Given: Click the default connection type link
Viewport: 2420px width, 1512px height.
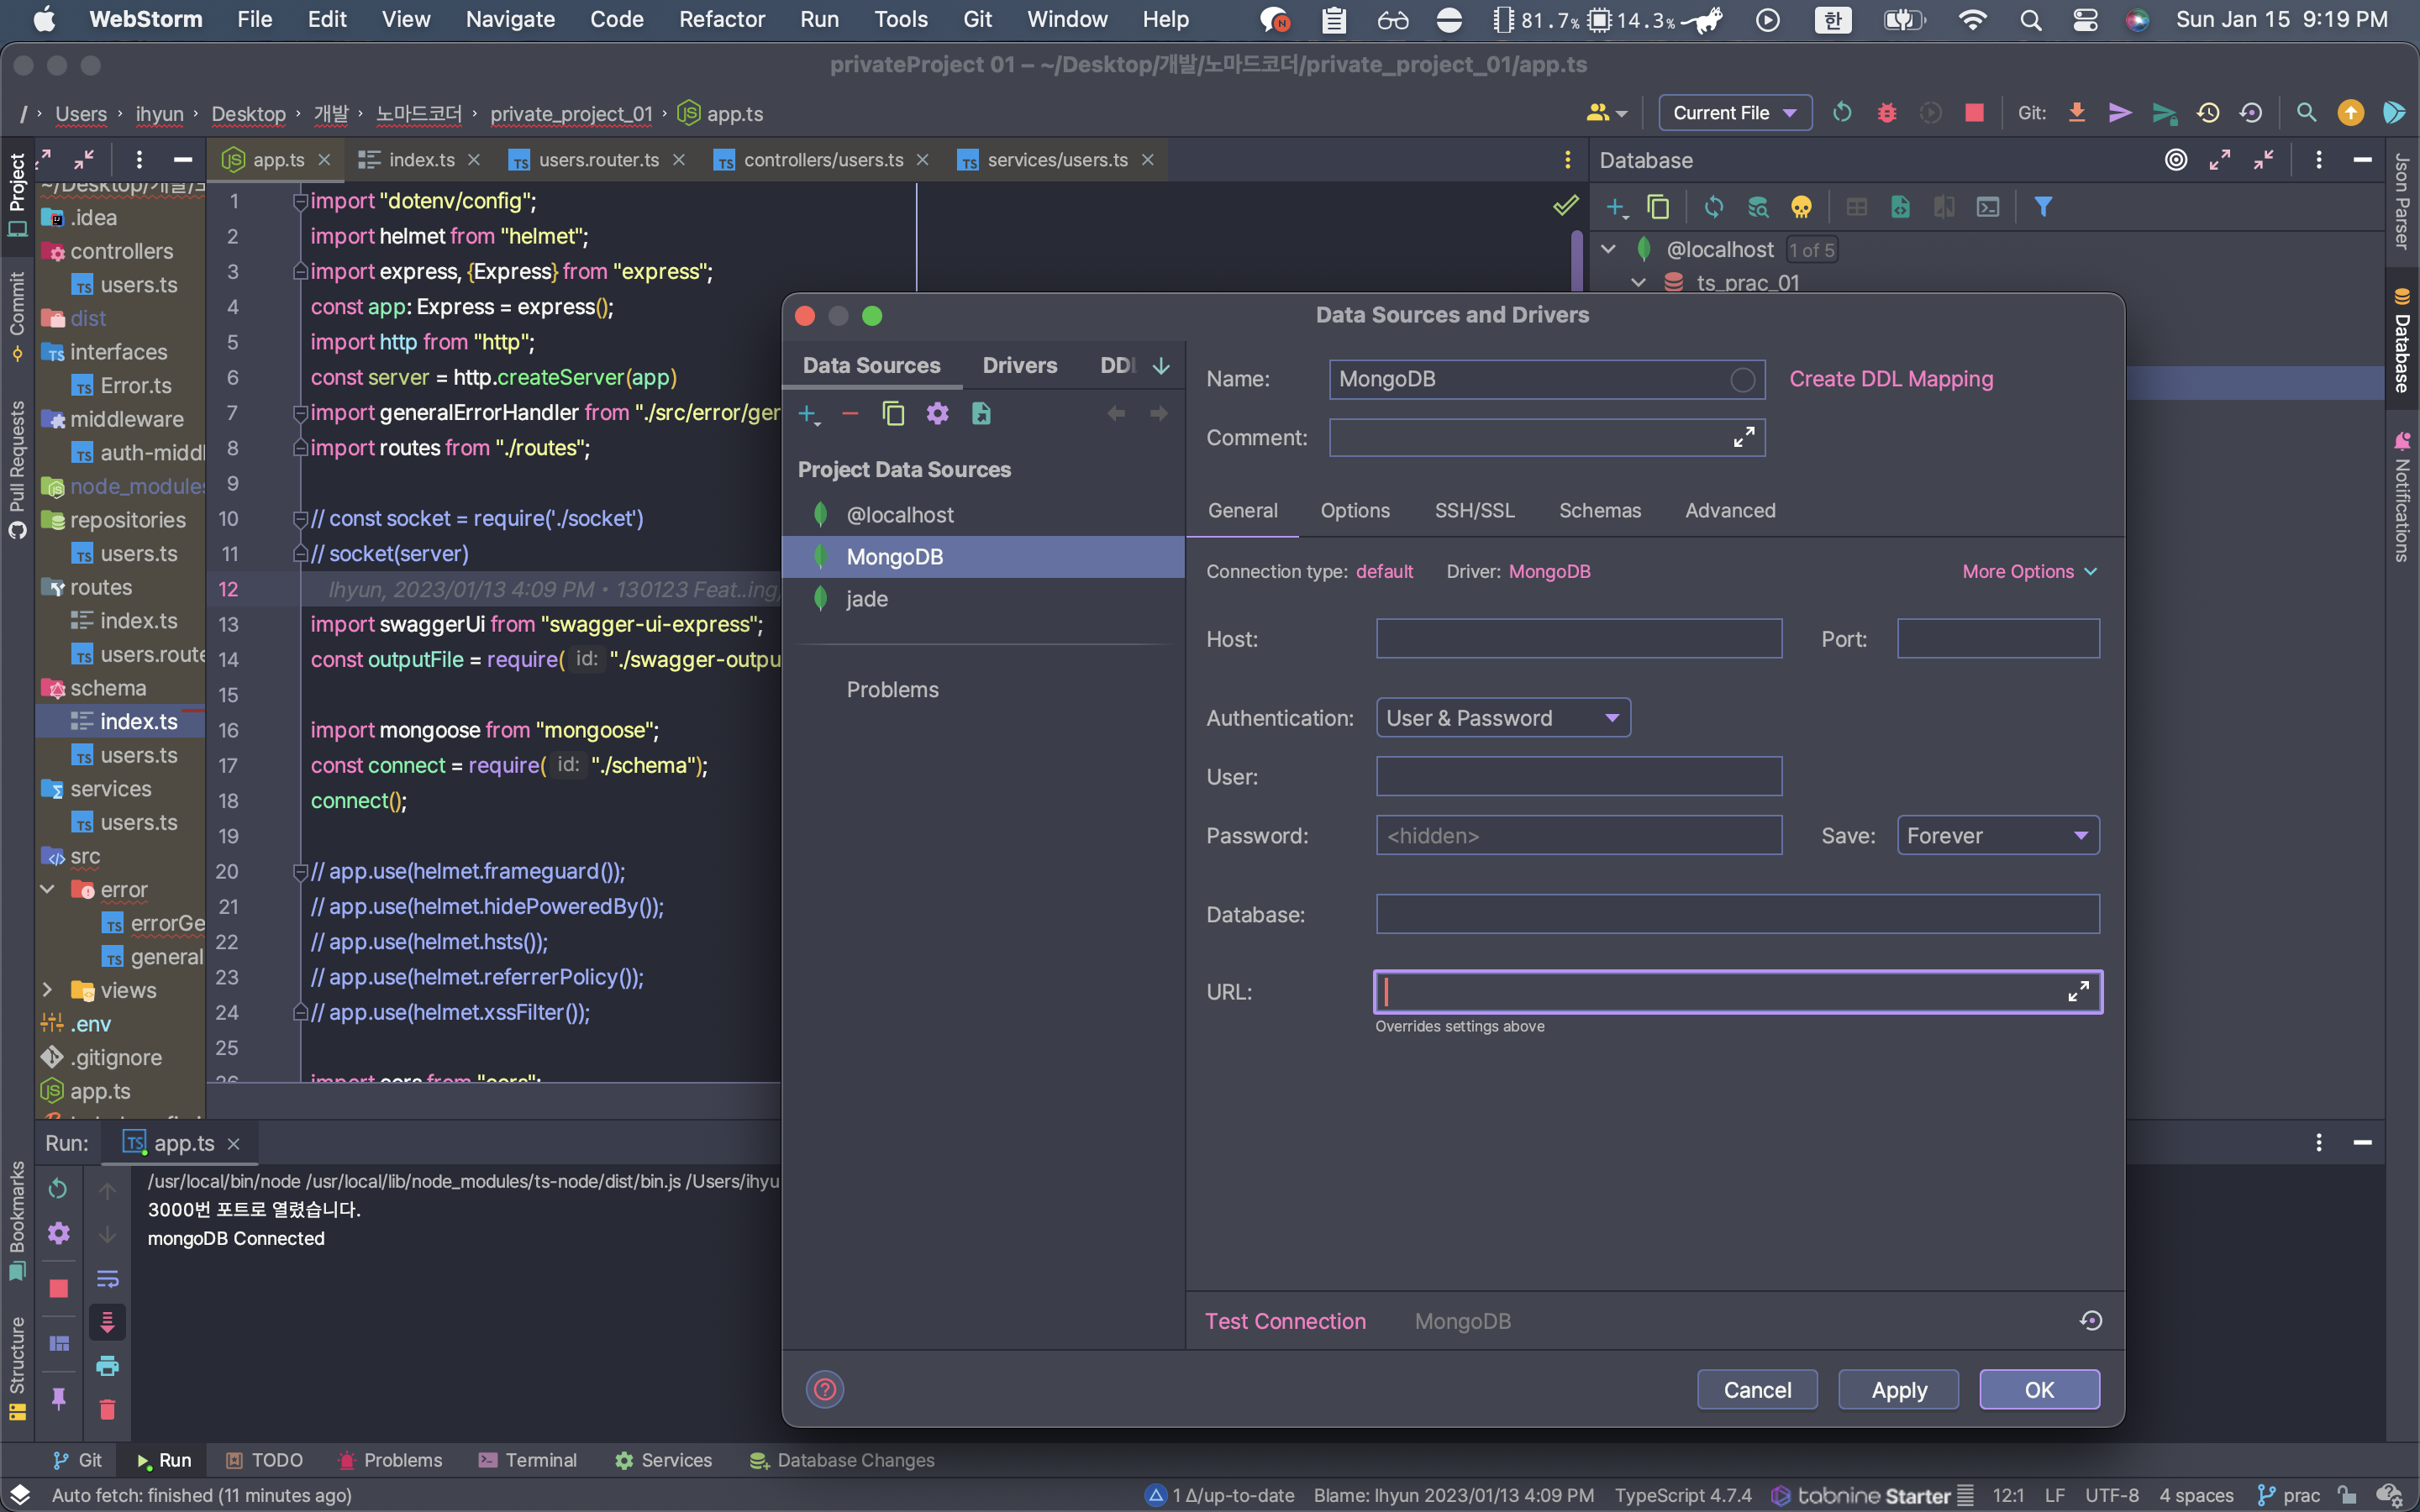Looking at the screenshot, I should point(1384,572).
